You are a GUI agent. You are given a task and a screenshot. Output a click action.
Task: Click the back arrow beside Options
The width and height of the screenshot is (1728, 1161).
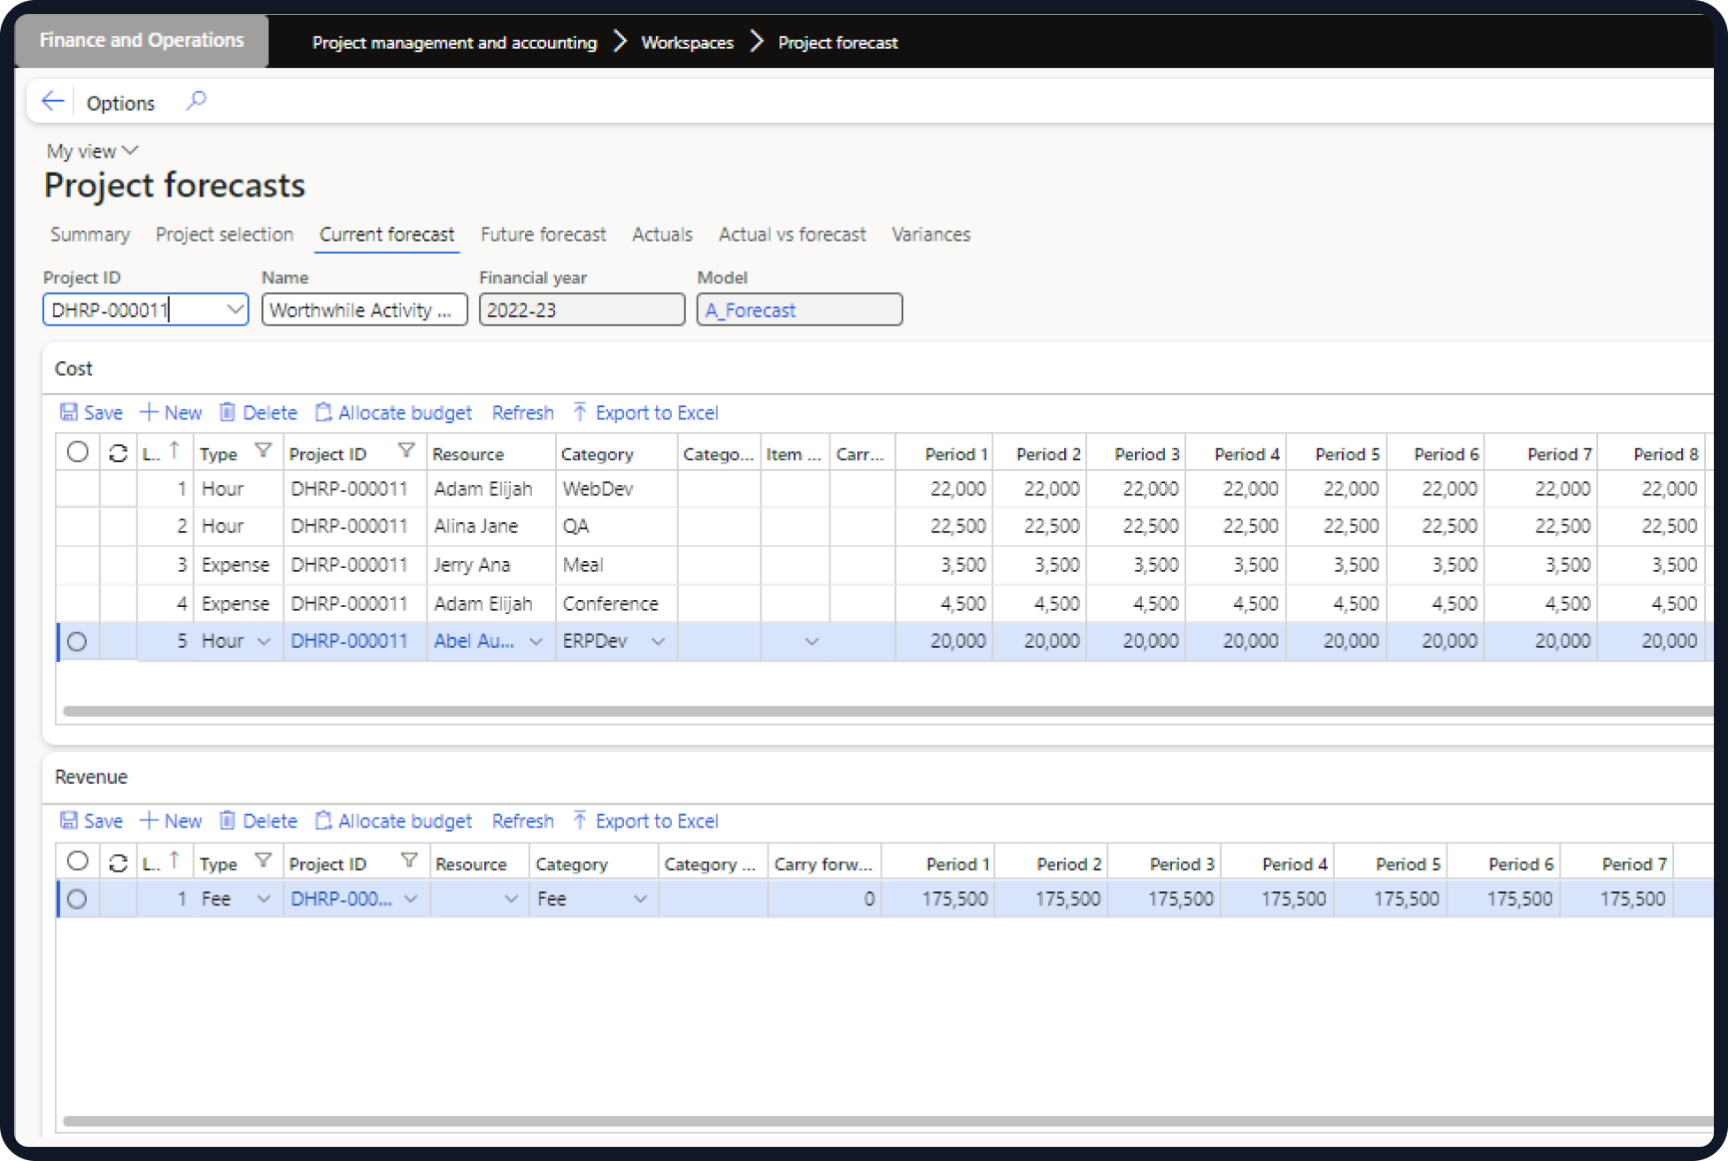pyautogui.click(x=52, y=101)
